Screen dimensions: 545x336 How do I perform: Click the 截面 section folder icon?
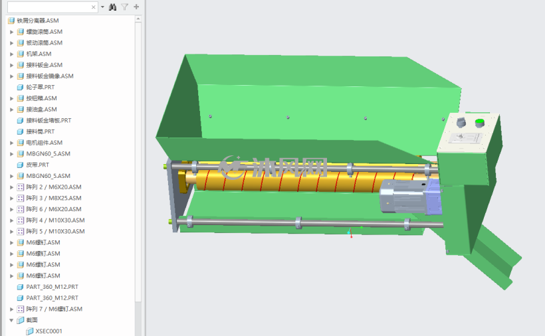pyautogui.click(x=21, y=320)
